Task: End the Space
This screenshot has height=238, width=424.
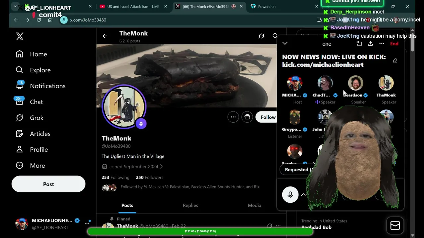Action: coord(394,44)
